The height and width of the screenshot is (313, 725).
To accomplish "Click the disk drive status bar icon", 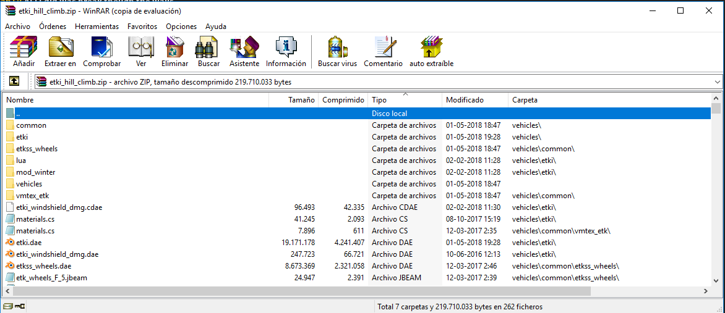I will [x=8, y=306].
